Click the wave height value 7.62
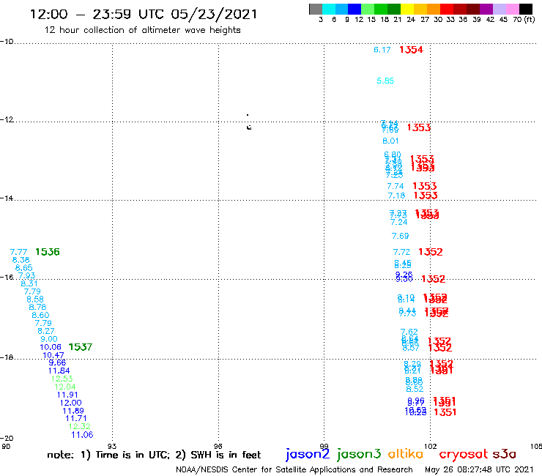 409,332
